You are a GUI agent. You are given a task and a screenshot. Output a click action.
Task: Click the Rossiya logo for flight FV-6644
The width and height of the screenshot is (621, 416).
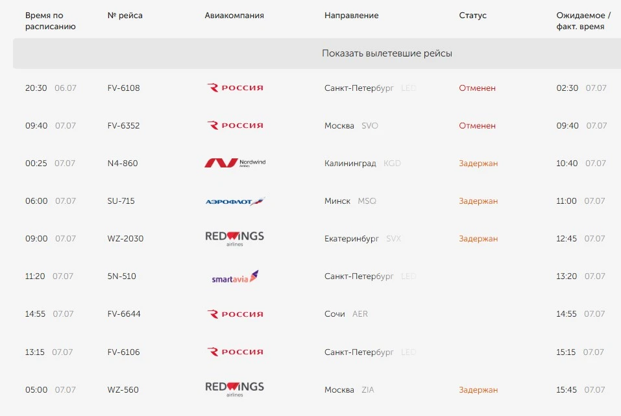pos(236,313)
